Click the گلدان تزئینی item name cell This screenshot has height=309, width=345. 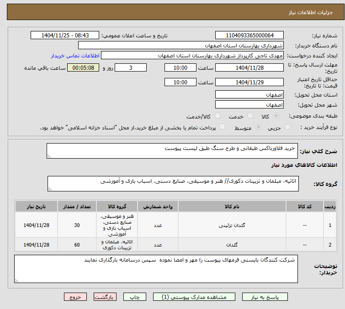pos(232,225)
